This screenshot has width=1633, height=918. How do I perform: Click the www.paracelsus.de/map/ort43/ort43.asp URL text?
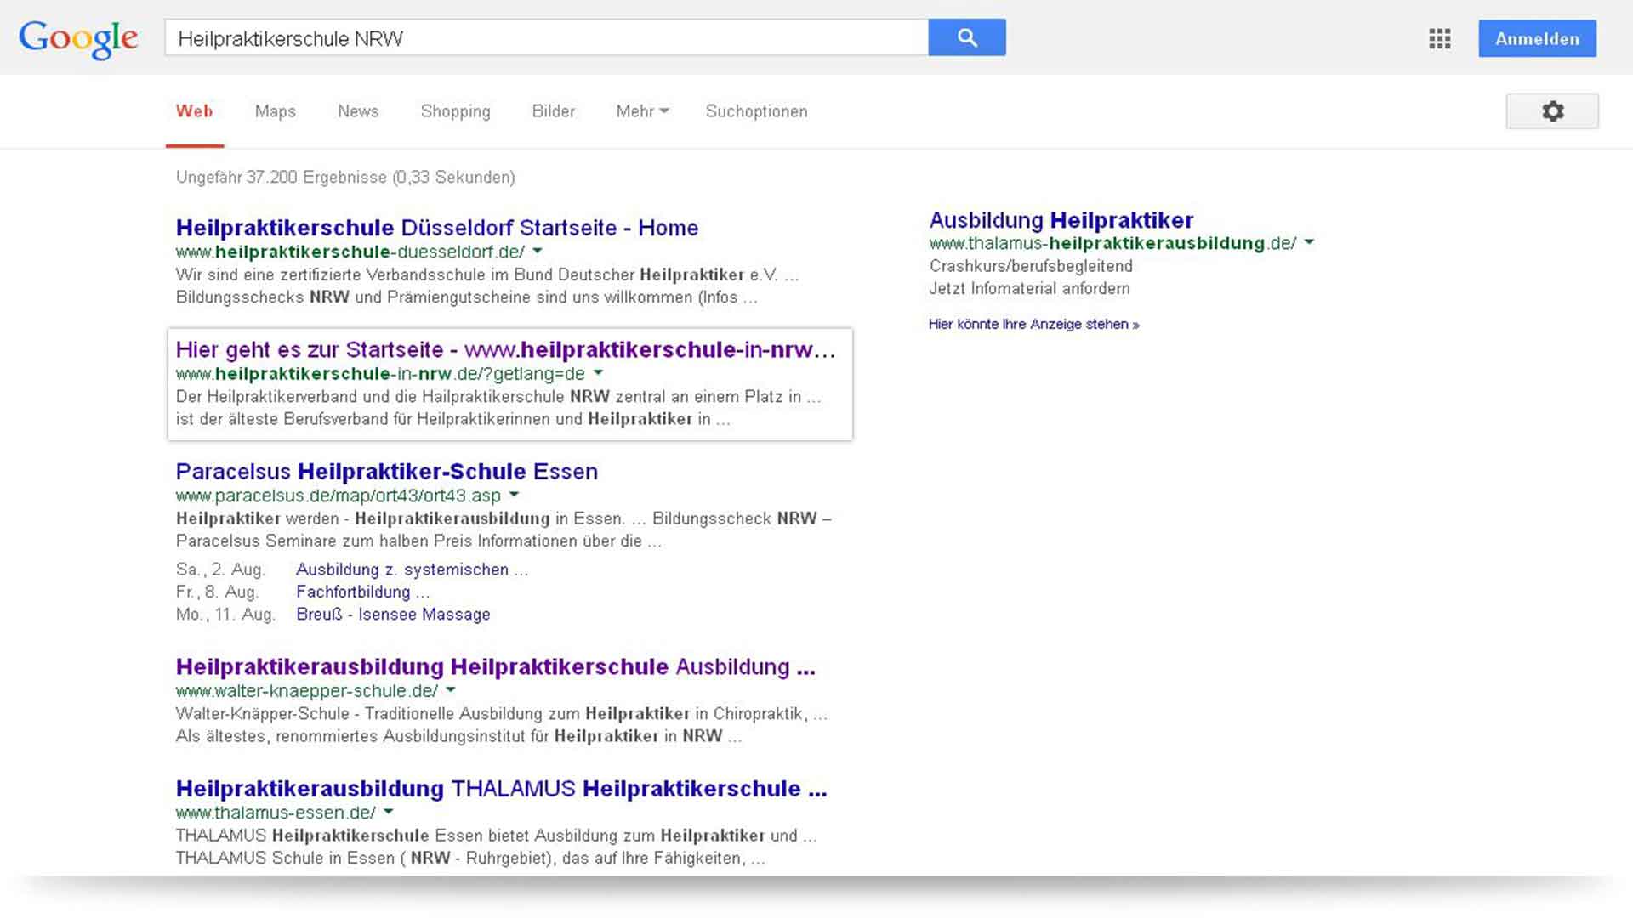[339, 496]
